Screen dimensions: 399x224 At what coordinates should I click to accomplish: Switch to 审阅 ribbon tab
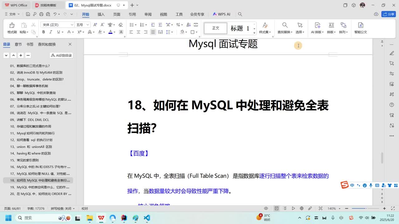(x=148, y=14)
